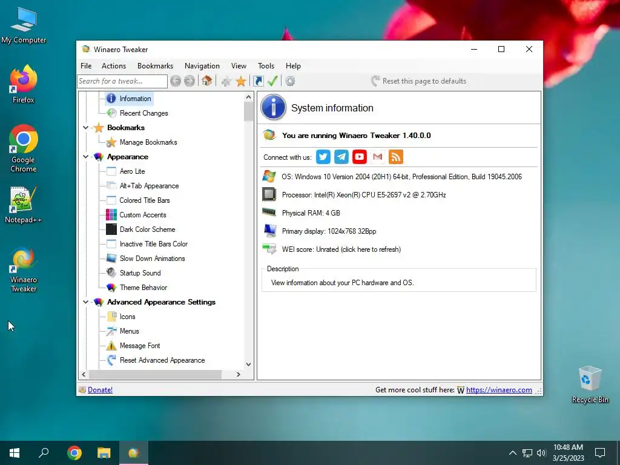Open the Help menu
The height and width of the screenshot is (465, 620).
pyautogui.click(x=293, y=66)
